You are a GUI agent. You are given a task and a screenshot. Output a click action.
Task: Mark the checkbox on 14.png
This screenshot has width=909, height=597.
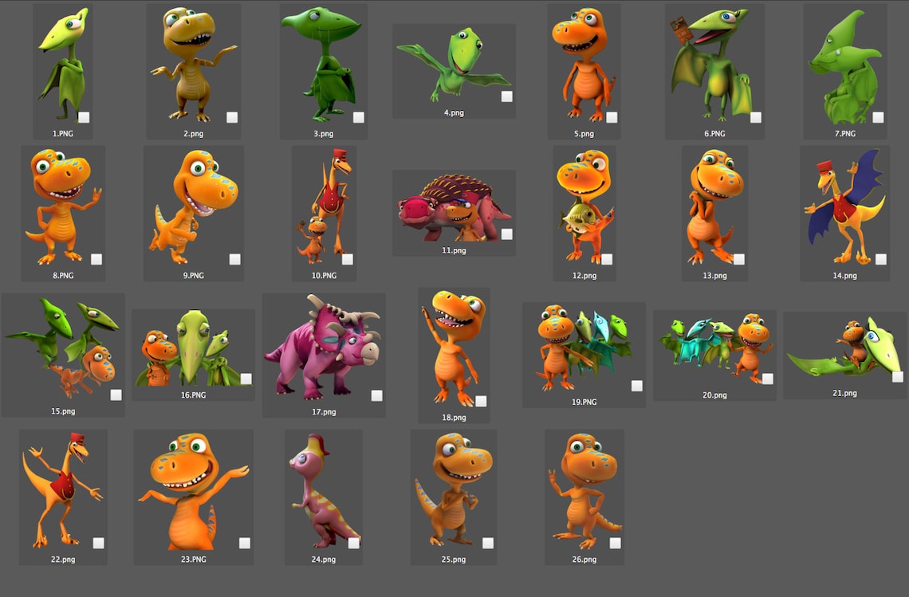point(880,258)
